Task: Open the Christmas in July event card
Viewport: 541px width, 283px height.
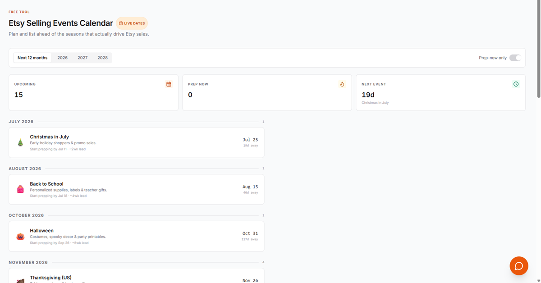Action: coord(136,142)
